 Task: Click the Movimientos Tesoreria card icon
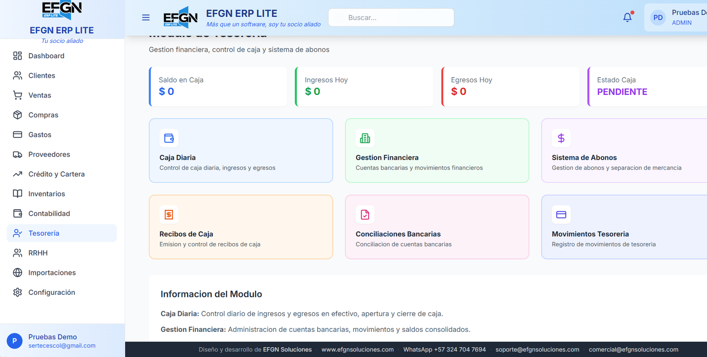tap(561, 214)
